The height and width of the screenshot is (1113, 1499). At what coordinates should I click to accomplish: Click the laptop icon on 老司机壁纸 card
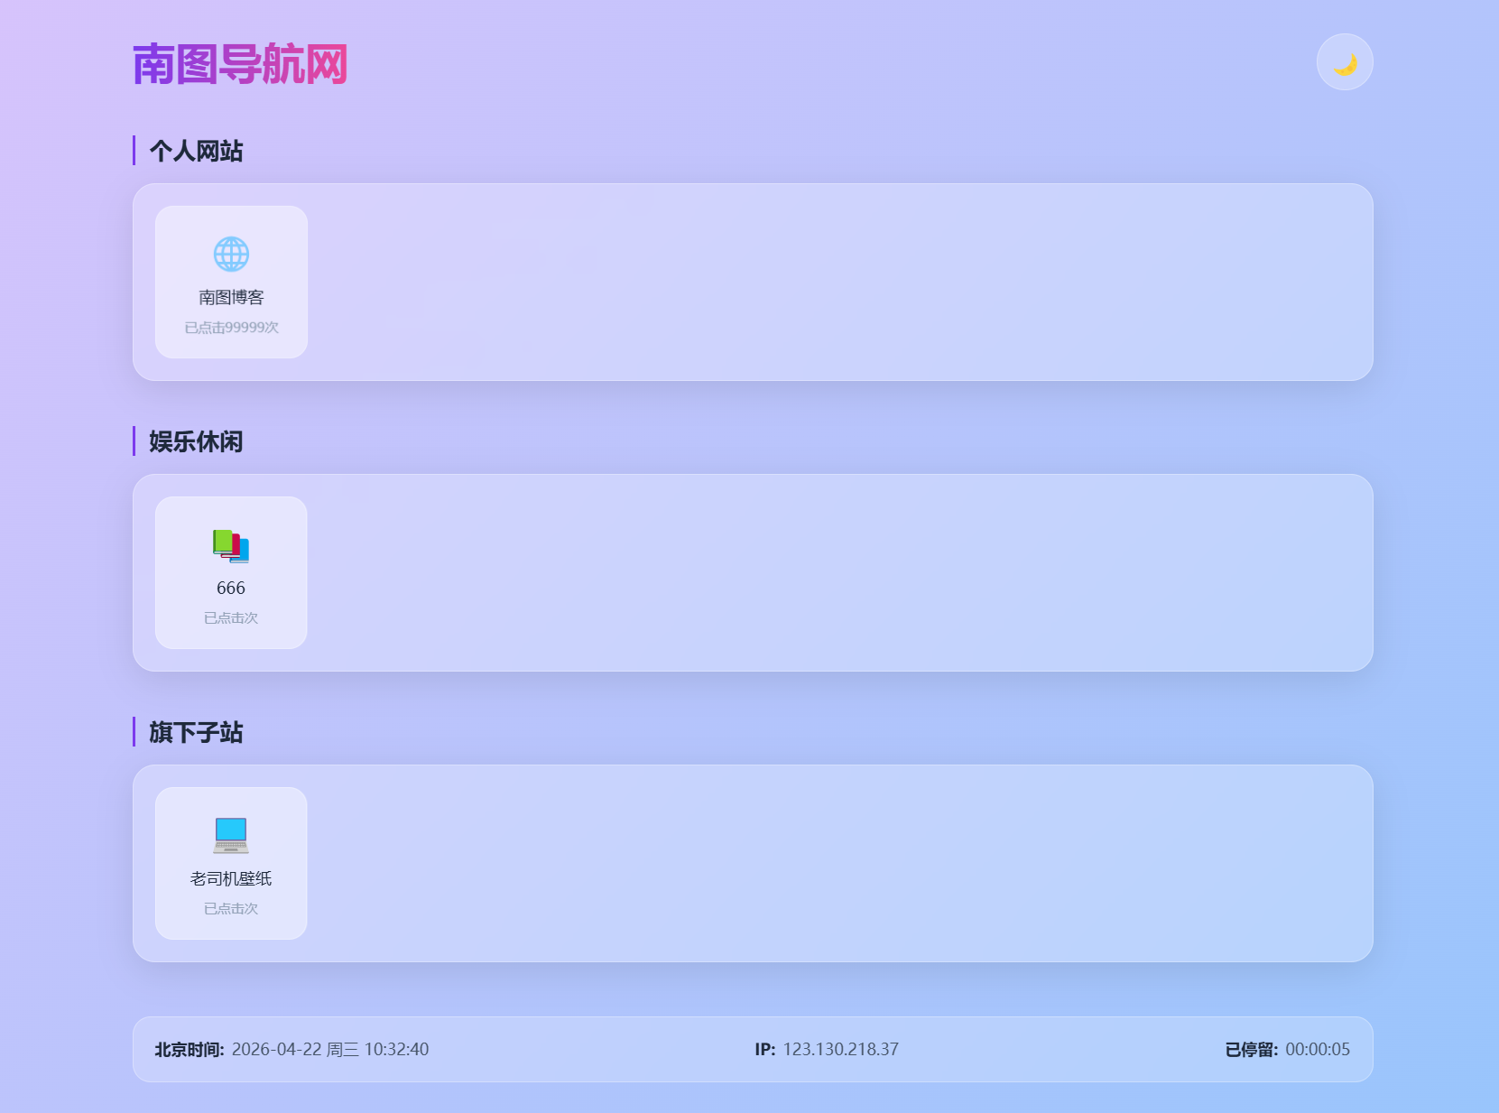pos(230,835)
